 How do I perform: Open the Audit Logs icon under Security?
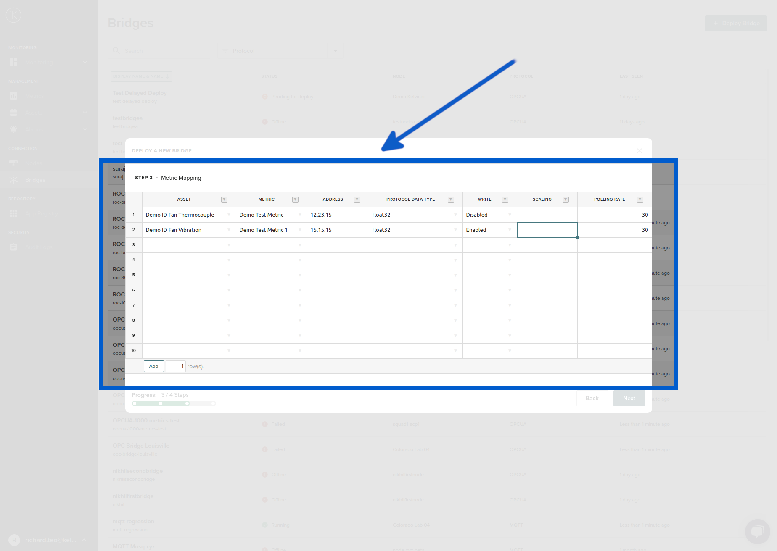(14, 247)
